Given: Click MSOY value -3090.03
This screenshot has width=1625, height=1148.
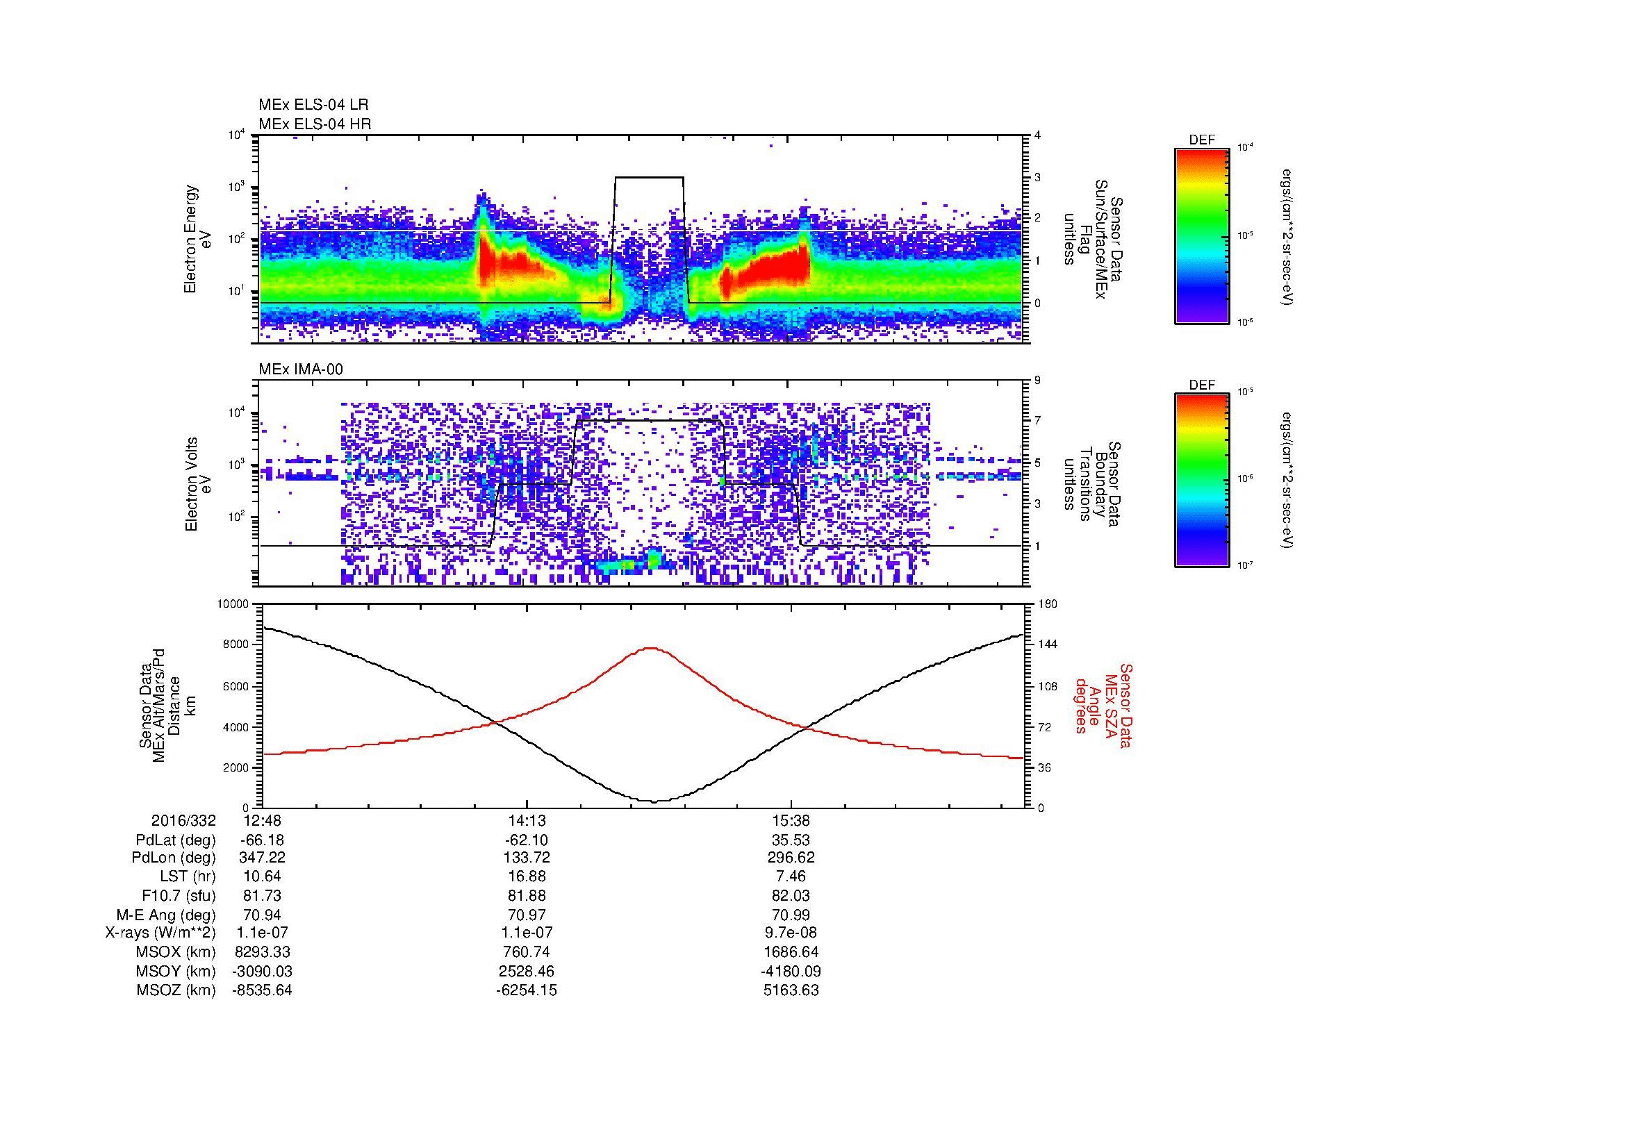Looking at the screenshot, I should point(263,971).
